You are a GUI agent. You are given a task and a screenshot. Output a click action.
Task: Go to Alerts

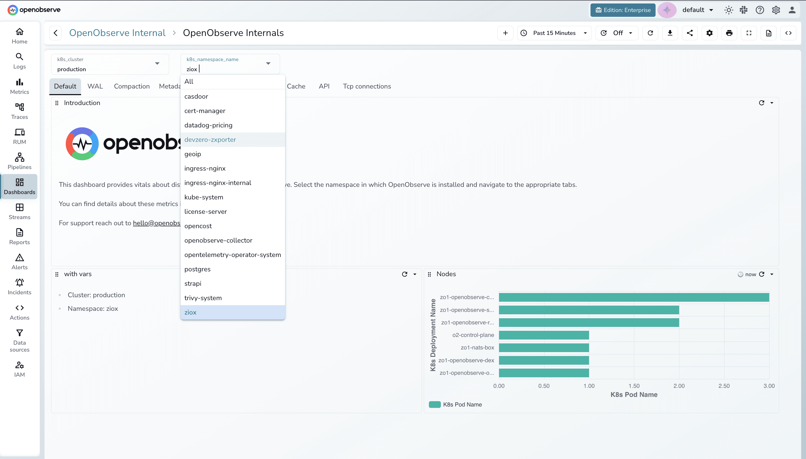19,262
